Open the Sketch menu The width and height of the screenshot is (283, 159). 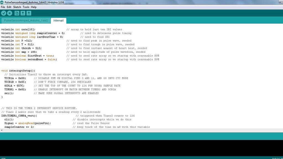pyautogui.click(x=17, y=7)
